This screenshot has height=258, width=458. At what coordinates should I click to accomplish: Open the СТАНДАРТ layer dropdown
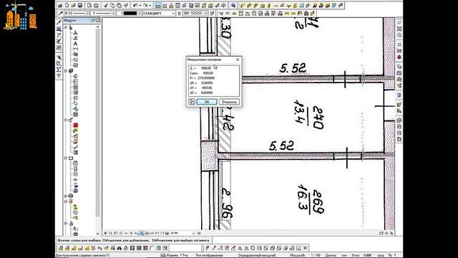[x=173, y=14]
